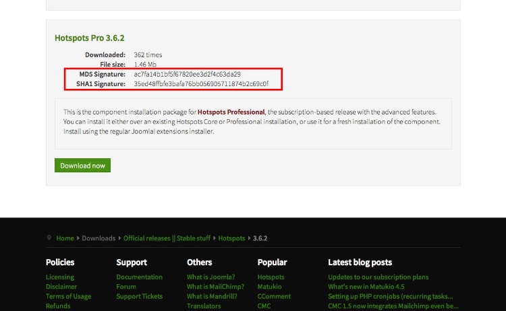The height and width of the screenshot is (311, 506).
Task: View the Terms of Usage page
Action: point(68,296)
